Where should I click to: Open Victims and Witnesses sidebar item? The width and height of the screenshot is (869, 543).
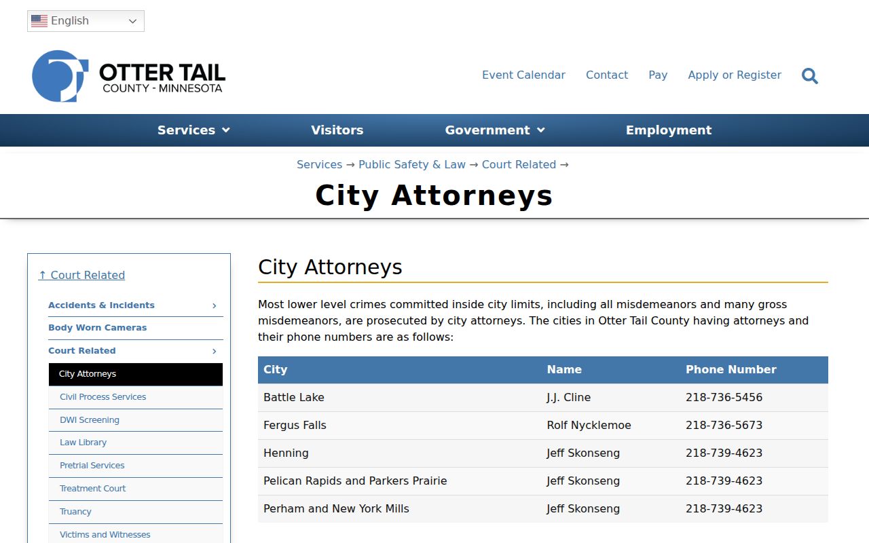tap(136, 535)
